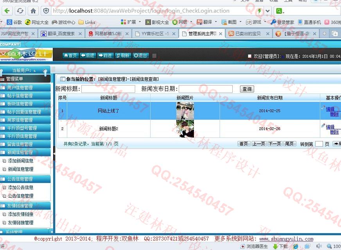The image size is (341, 250).
Task: Click the list icon next to 退出
Action: coord(154,56)
